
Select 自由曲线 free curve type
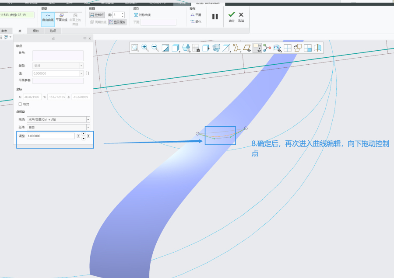point(48,17)
